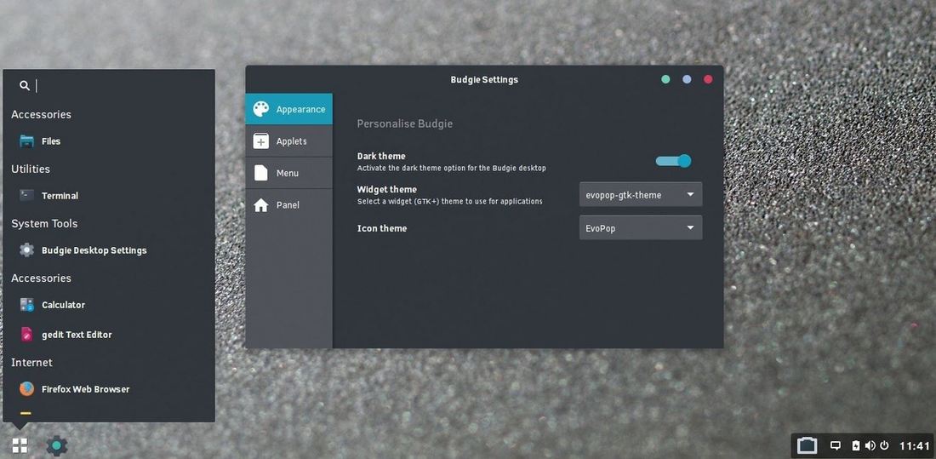Open the Icon theme EvoPop dropdown
The image size is (936, 459).
point(641,227)
